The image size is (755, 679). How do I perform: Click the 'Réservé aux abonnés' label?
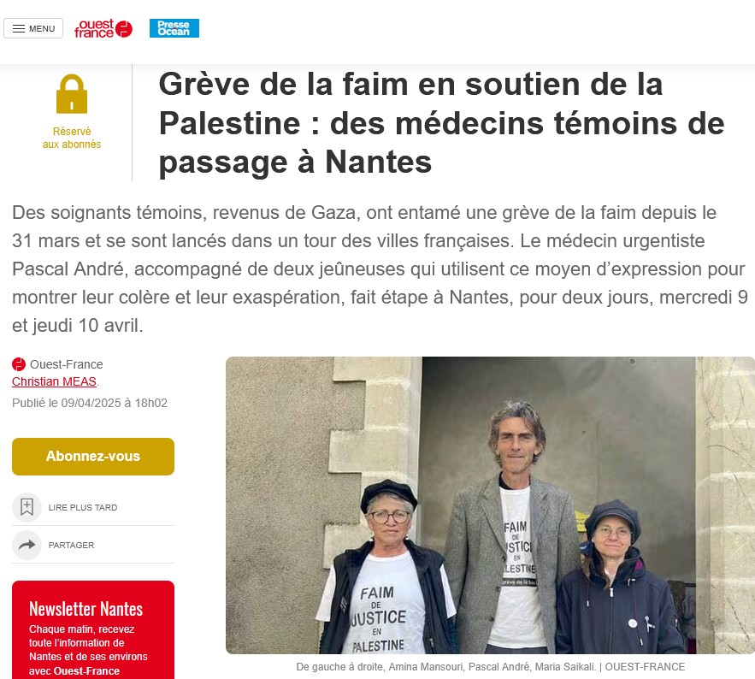[x=72, y=138]
